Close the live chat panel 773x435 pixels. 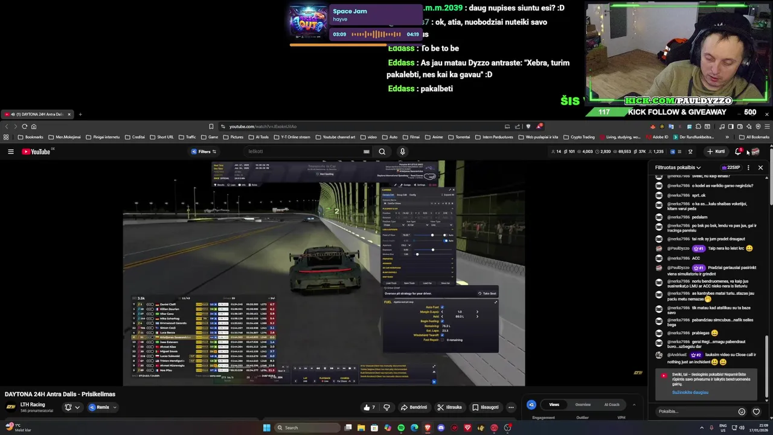[760, 167]
